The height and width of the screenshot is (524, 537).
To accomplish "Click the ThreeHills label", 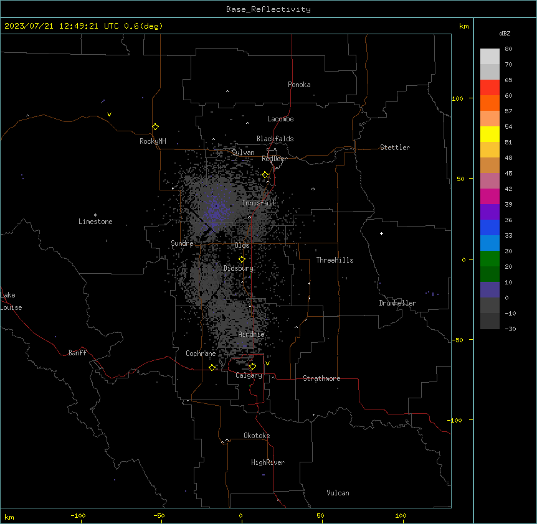I will pyautogui.click(x=335, y=260).
